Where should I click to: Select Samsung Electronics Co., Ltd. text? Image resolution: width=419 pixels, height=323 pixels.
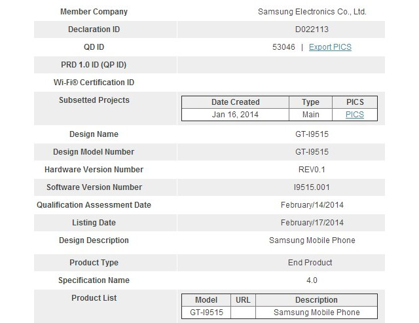pyautogui.click(x=312, y=12)
